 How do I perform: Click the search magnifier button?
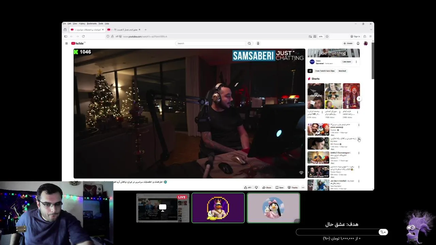click(249, 43)
